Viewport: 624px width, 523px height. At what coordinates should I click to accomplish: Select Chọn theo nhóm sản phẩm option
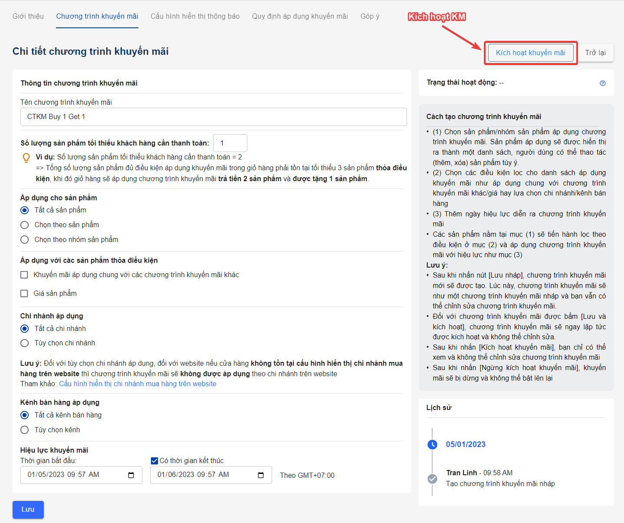(25, 240)
